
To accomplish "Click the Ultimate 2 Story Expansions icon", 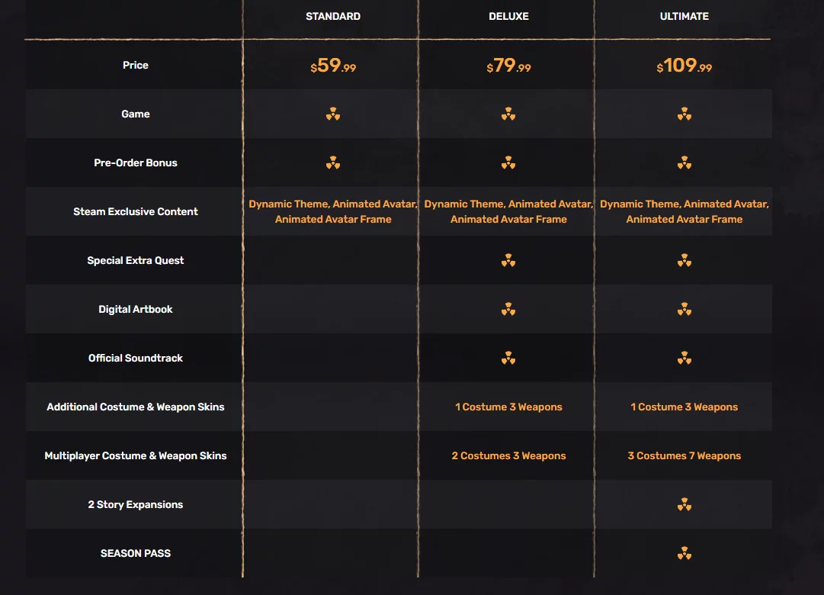I will tap(685, 505).
